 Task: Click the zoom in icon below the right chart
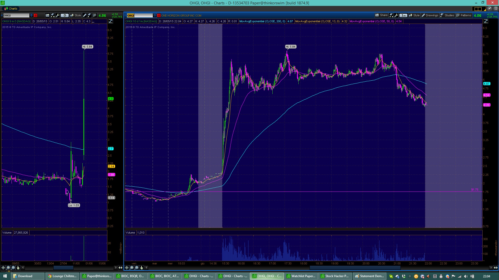click(132, 268)
